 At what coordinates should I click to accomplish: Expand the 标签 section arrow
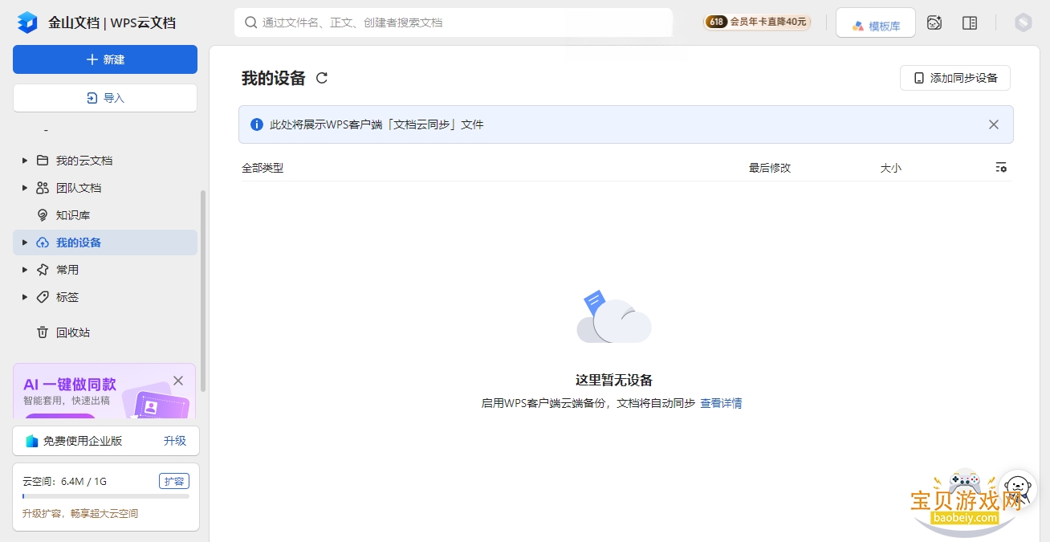tap(25, 297)
